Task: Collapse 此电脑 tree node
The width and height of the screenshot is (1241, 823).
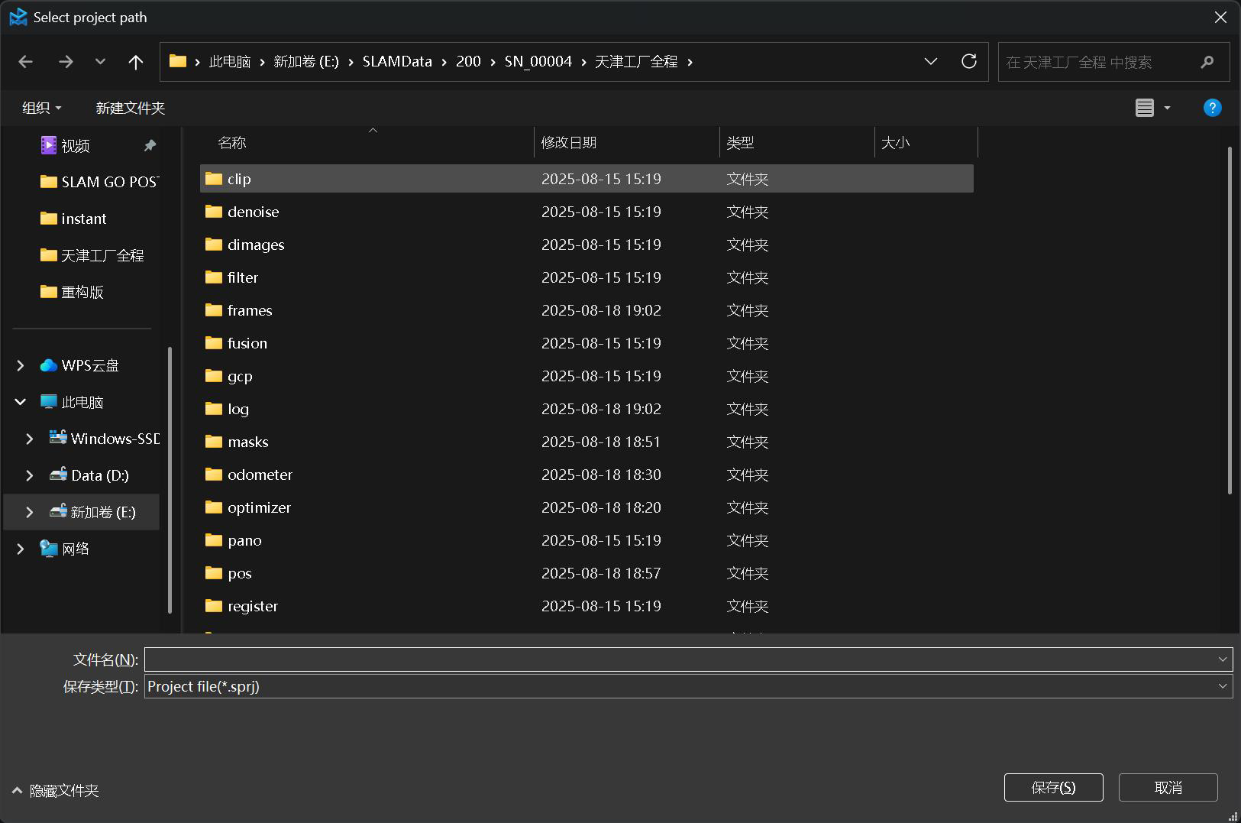Action: pos(21,402)
